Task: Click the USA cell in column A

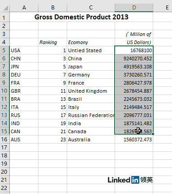Action: coord(24,50)
